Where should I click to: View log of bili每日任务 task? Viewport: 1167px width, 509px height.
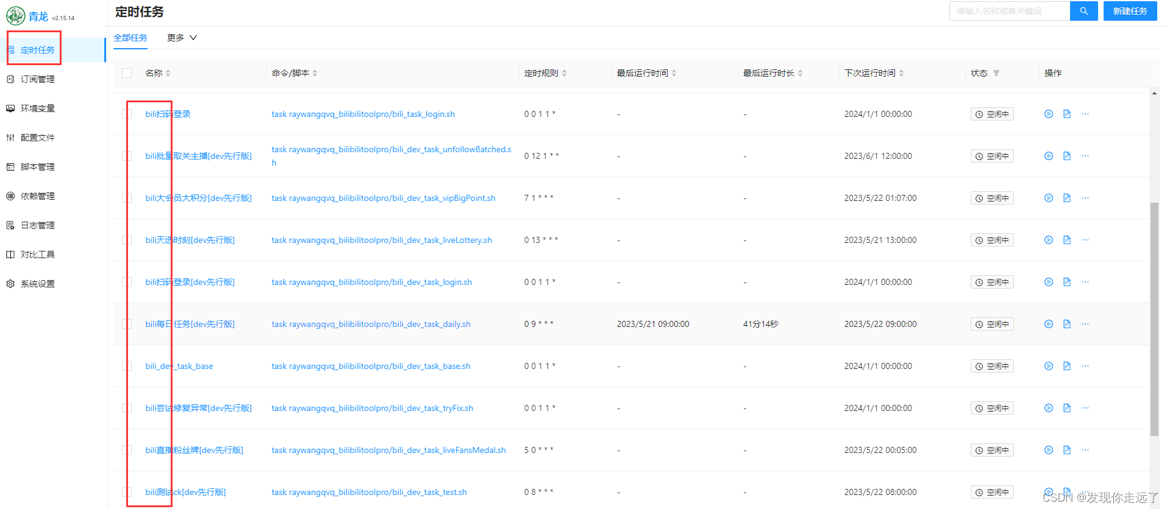pyautogui.click(x=1066, y=324)
